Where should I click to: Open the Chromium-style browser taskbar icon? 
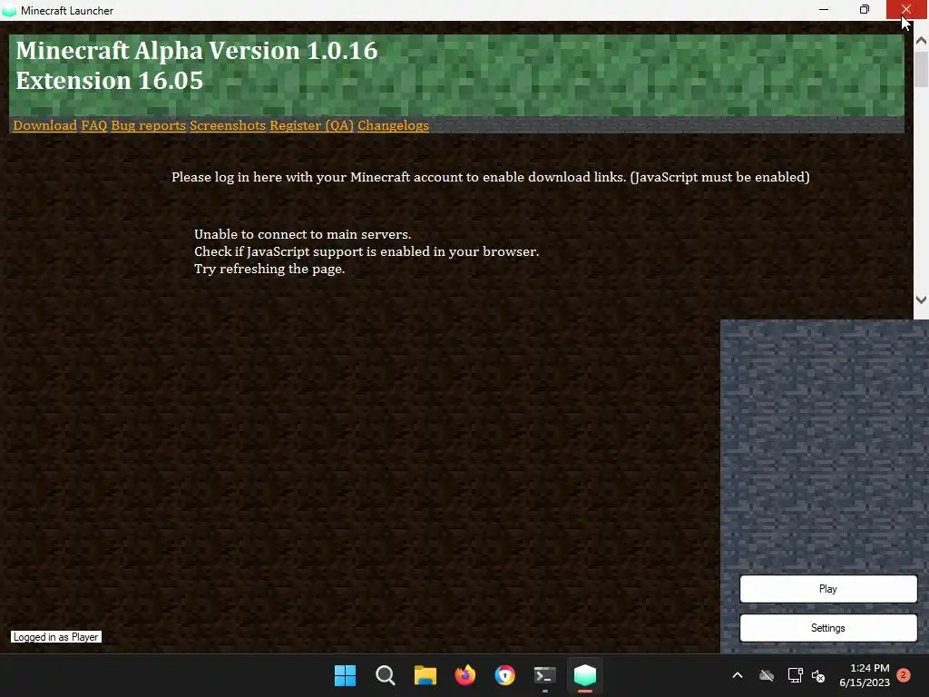coord(504,675)
